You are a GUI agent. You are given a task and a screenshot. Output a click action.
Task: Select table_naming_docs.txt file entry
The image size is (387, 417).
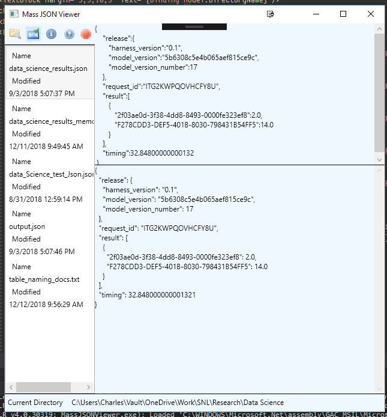click(x=44, y=279)
